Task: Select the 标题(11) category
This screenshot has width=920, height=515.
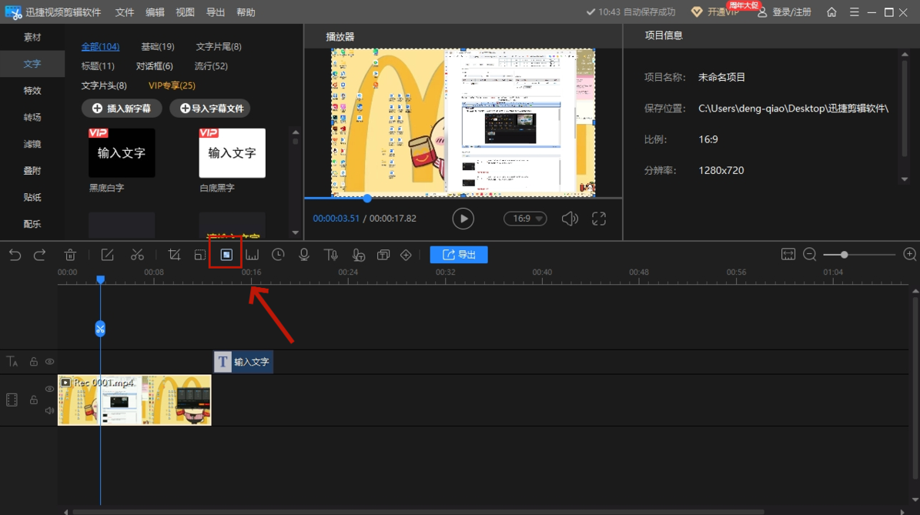Action: (x=98, y=65)
